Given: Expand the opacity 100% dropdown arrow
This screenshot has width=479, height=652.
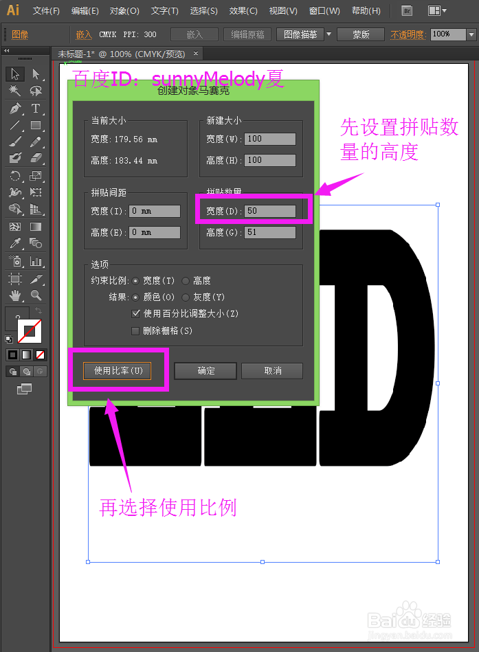Looking at the screenshot, I should click(x=471, y=34).
